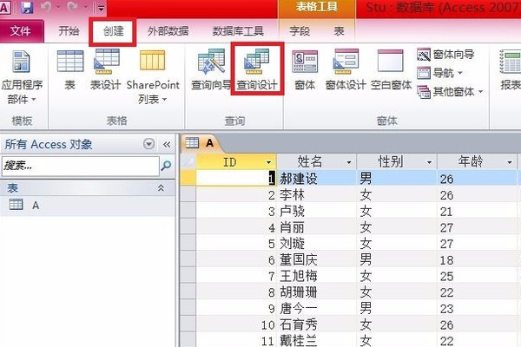Screen dimensions: 521x347
Task: Select table A in the navigation pane
Action: pos(36,206)
